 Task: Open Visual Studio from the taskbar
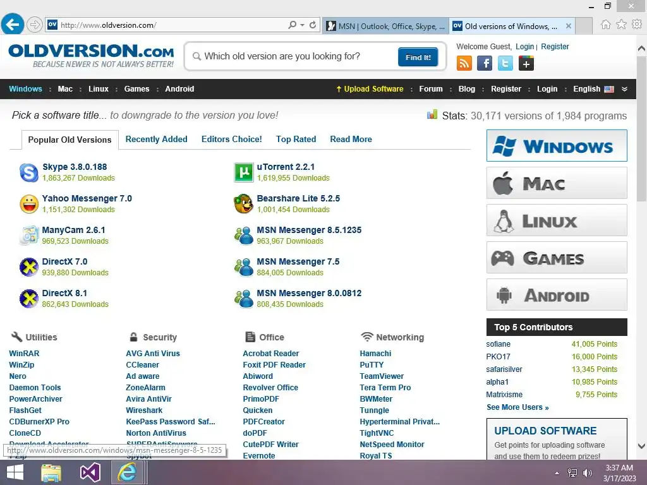[x=90, y=472]
